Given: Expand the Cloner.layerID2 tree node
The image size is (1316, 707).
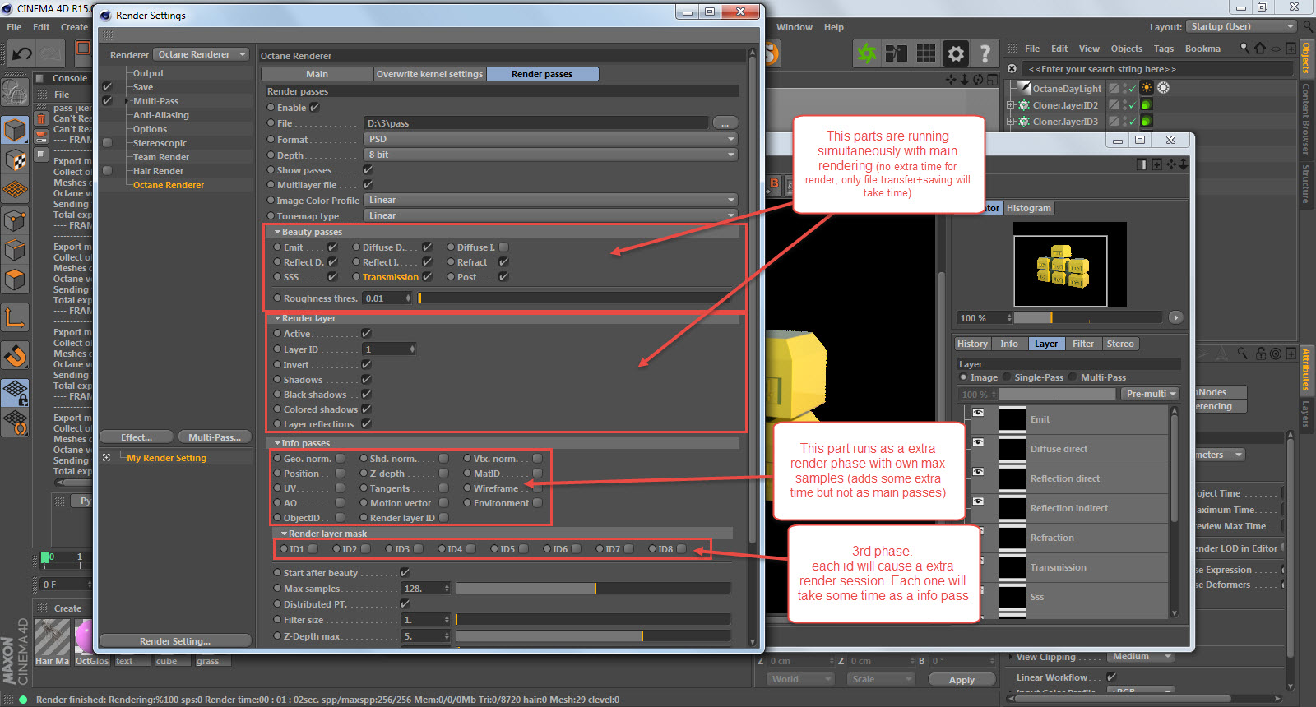Looking at the screenshot, I should 1011,105.
